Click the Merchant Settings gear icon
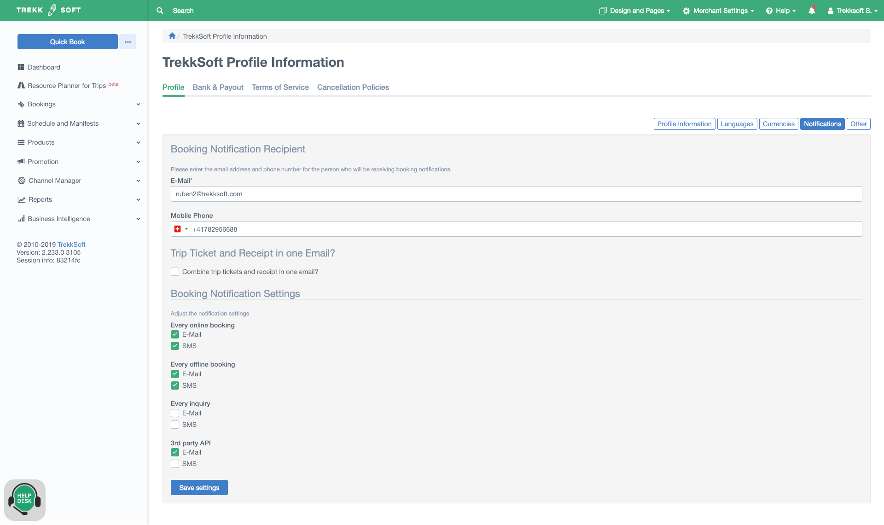 686,11
